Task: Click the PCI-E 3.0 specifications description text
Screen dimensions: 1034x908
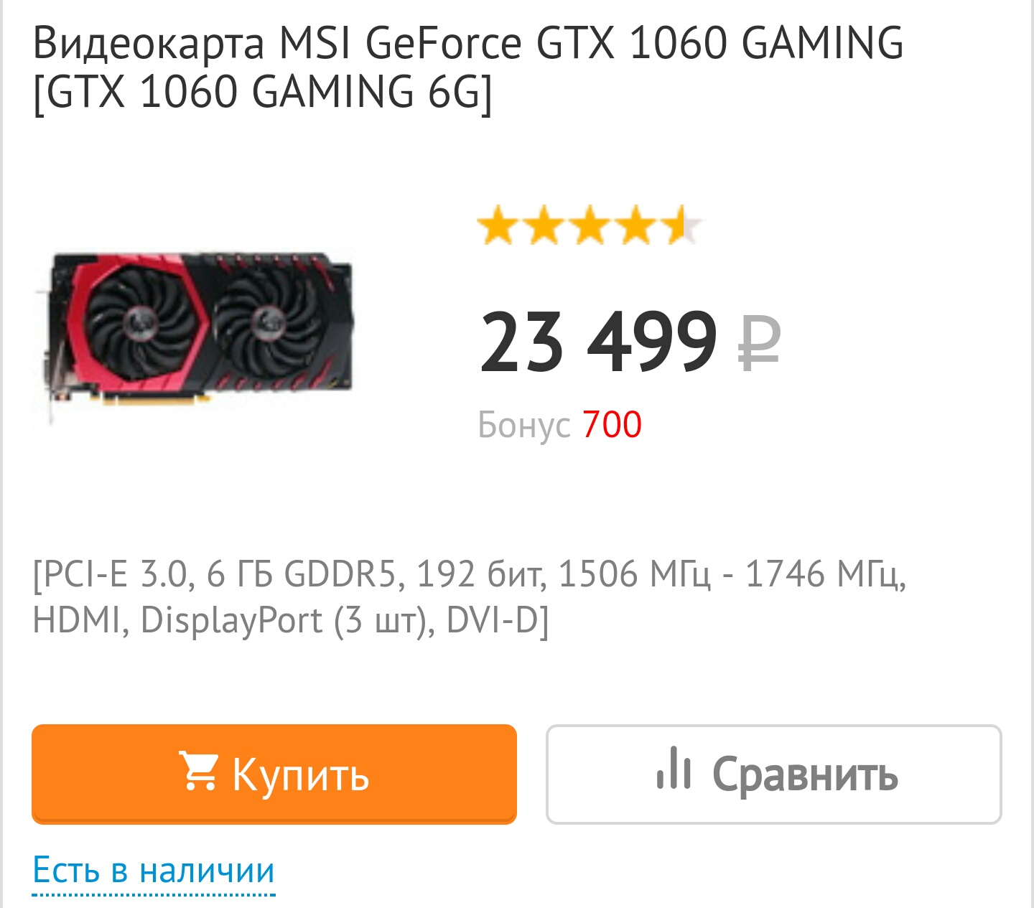Action: pos(470,597)
